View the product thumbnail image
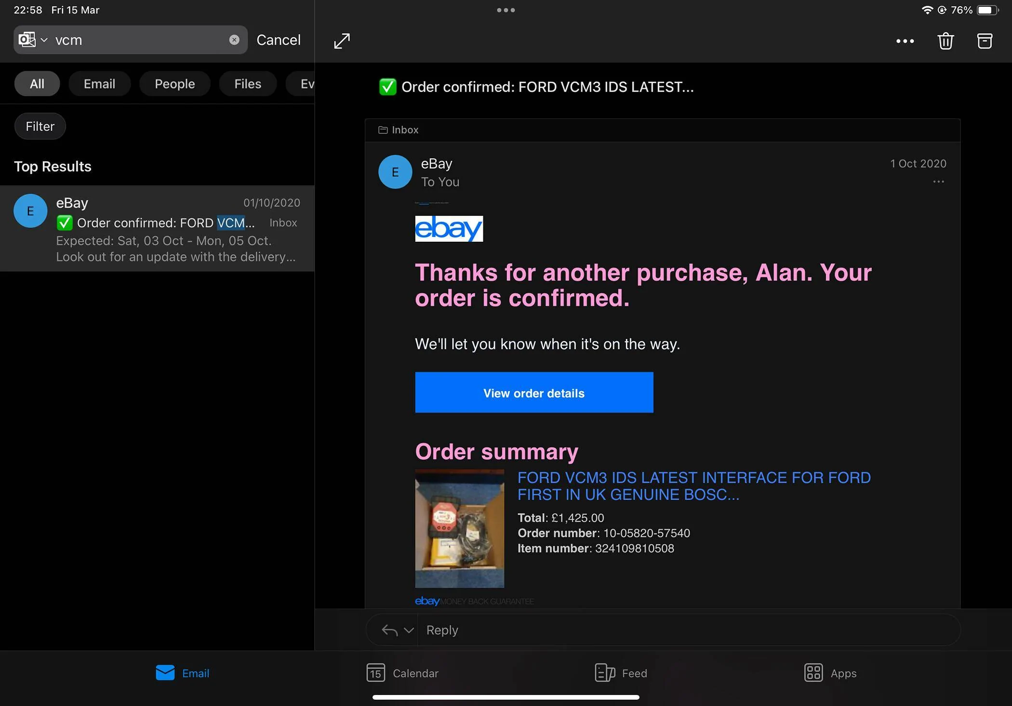The width and height of the screenshot is (1012, 706). click(x=460, y=529)
